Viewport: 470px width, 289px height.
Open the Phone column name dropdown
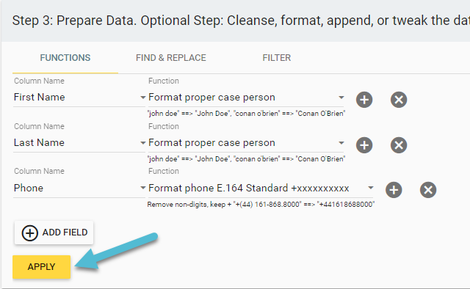coord(142,188)
